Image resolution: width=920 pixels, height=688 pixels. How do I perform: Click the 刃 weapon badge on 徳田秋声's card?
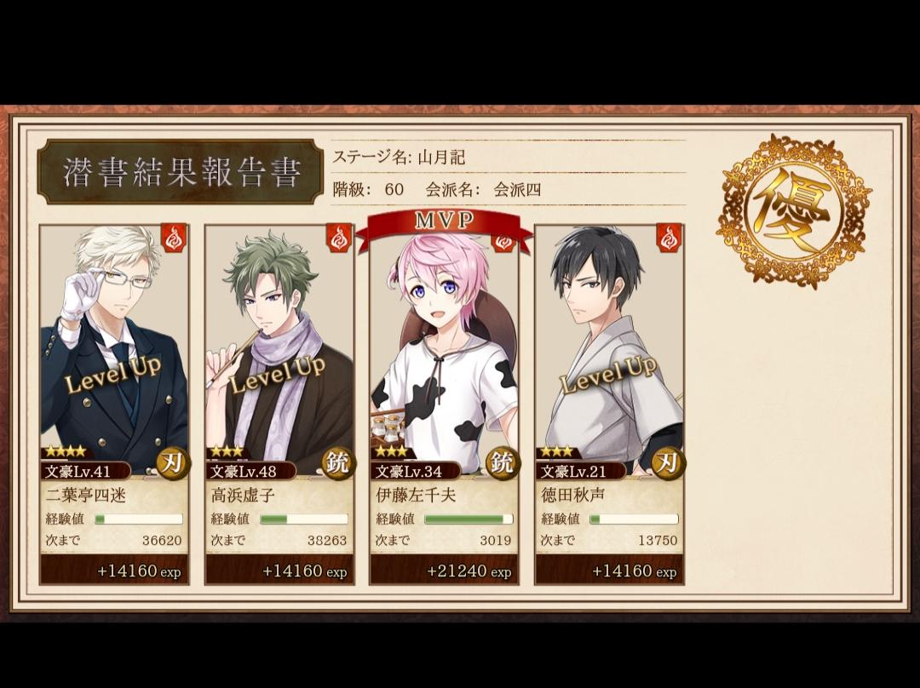668,464
